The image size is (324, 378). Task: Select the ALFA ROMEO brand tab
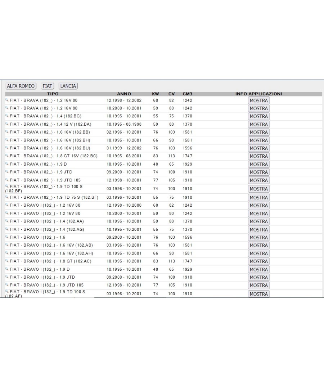21,86
